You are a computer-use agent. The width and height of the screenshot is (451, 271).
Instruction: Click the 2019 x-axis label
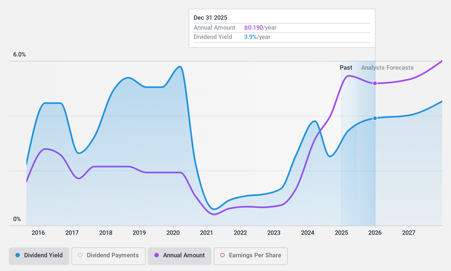(x=139, y=233)
